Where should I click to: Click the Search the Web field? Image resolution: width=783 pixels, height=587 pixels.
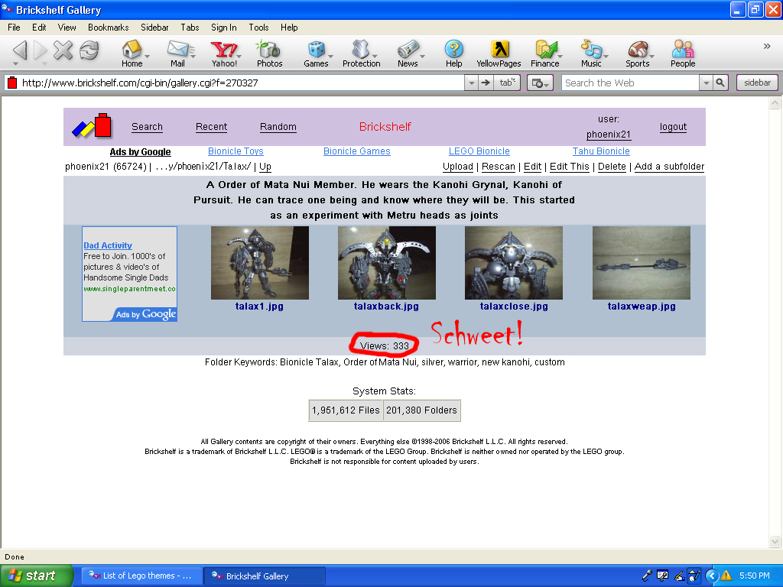[x=630, y=83]
